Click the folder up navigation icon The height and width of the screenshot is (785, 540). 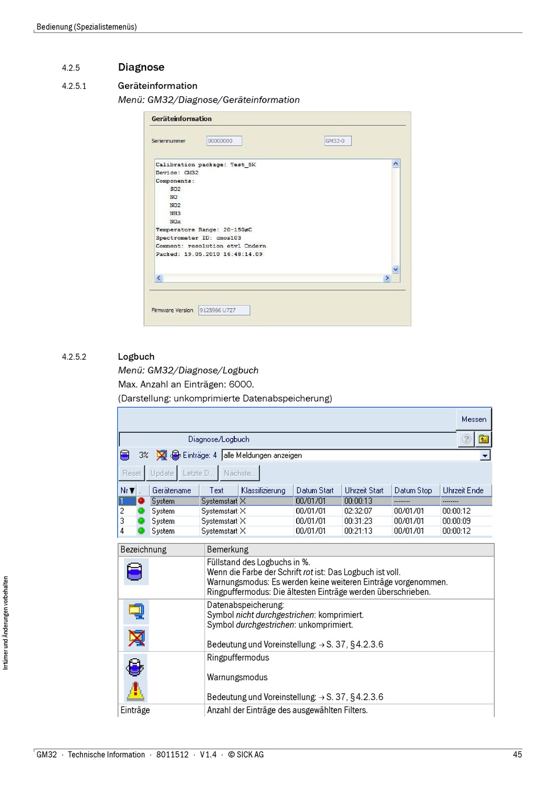[484, 439]
